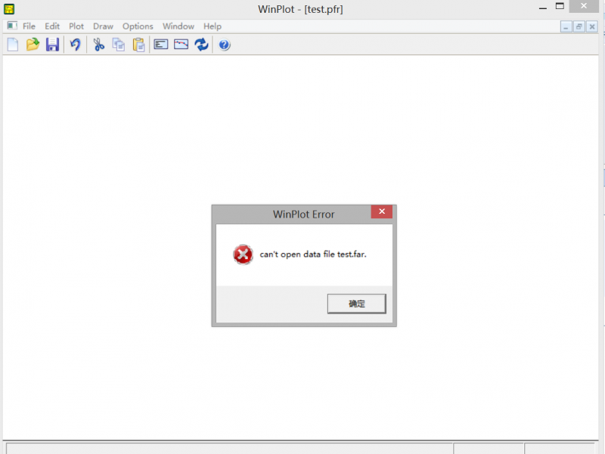Image resolution: width=605 pixels, height=454 pixels.
Task: Refresh plot with the blue arrows icon
Action: pos(201,45)
